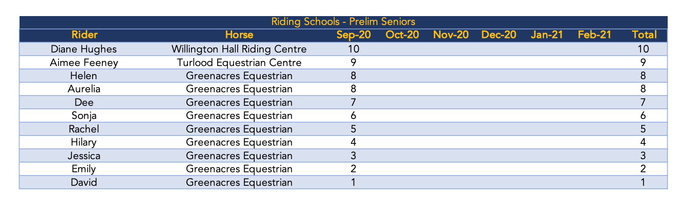Click the Nov-20 column header
Viewport: 691px width, 215px height.
pos(451,35)
